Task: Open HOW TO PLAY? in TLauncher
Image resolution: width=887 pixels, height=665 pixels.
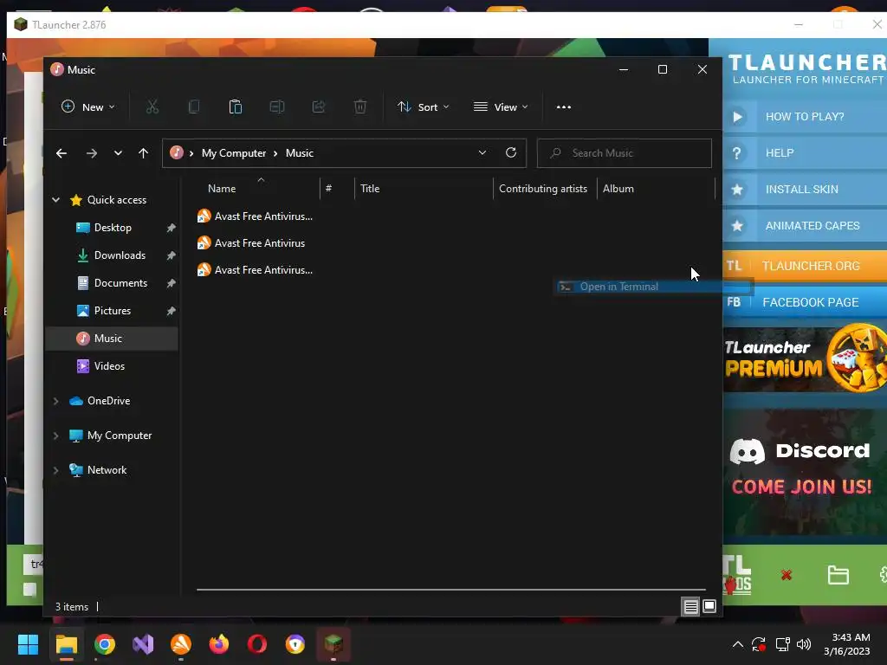Action: click(805, 117)
